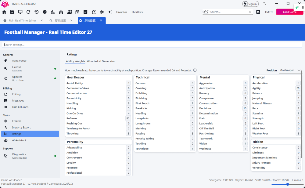305x188 pixels.
Task: Open the Freezer snowflake toolbar icon
Action: tap(102, 12)
